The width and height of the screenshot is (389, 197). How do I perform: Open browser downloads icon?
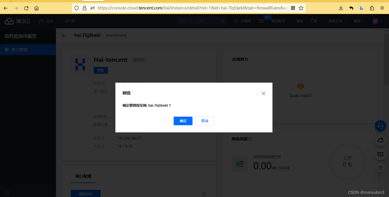pyautogui.click(x=341, y=8)
